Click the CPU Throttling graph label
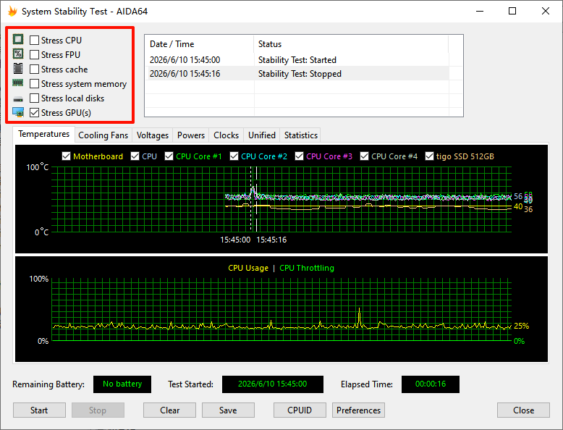The image size is (563, 430). [307, 268]
